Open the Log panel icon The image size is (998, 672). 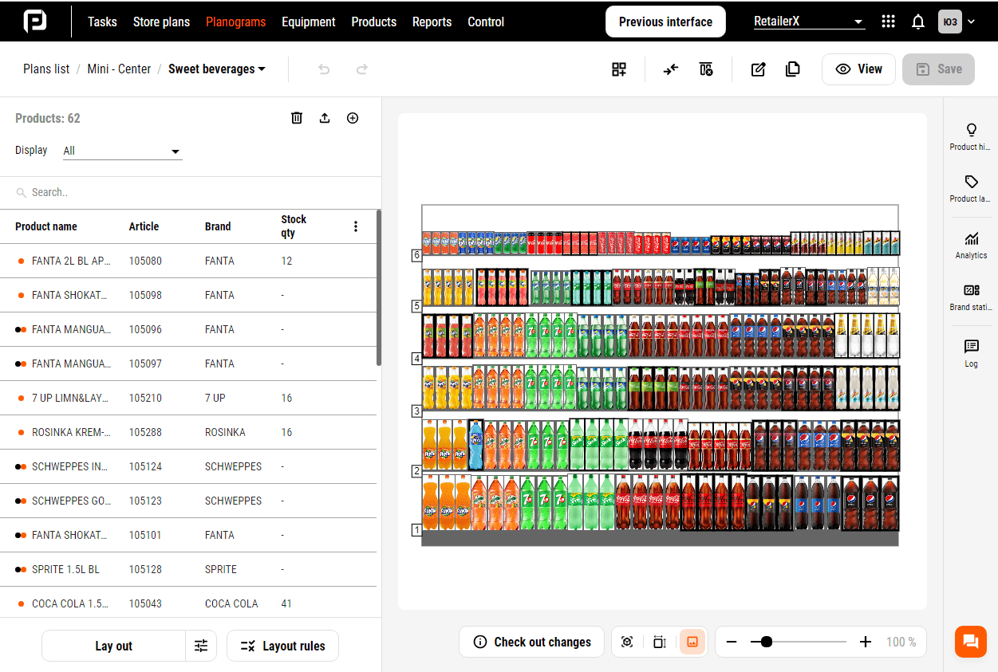coord(971,353)
